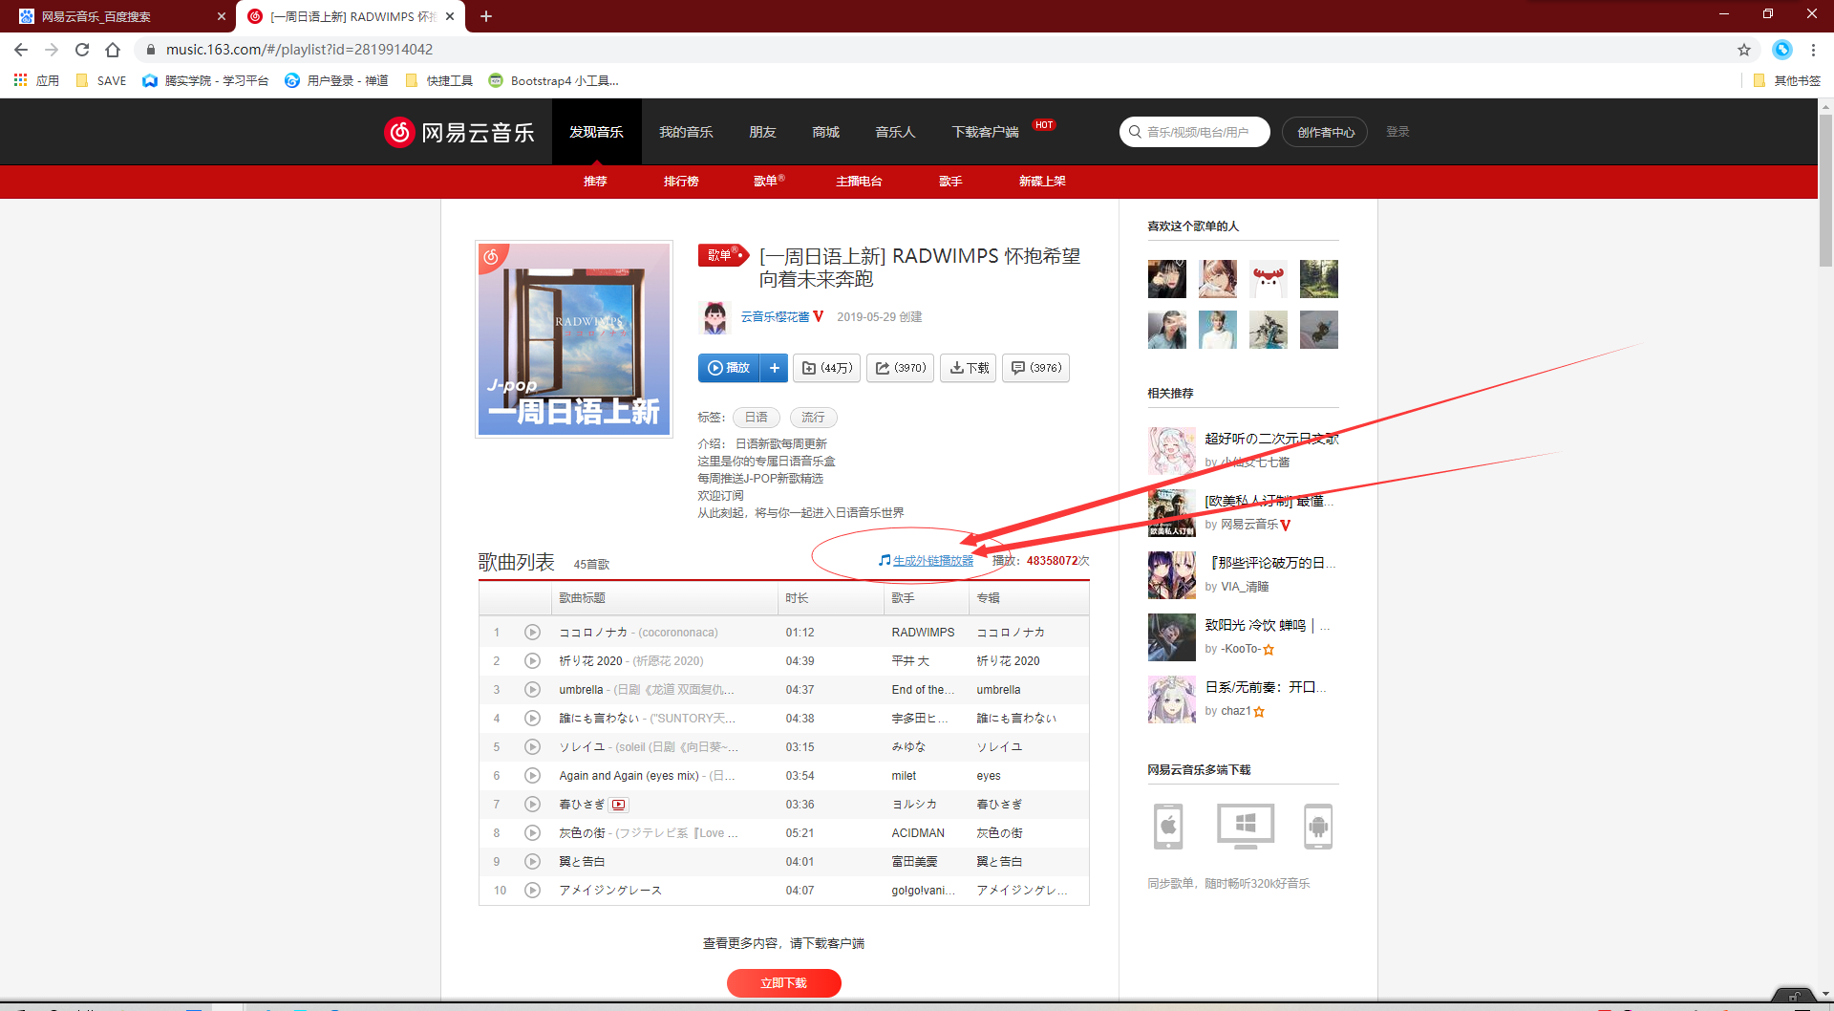Open related playlist 超好听の二次元日文歌
1834x1011 pixels.
click(1271, 439)
